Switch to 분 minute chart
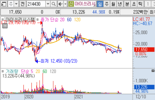 click(127, 4)
